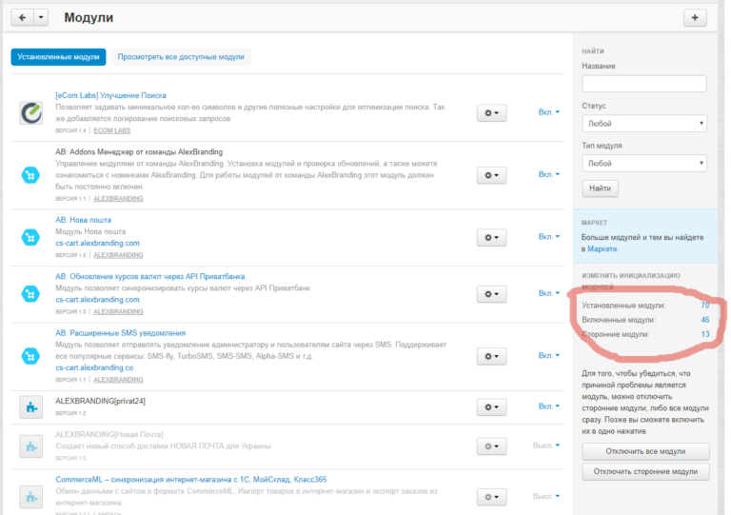The width and height of the screenshot is (731, 515).
Task: Click ALEXBRANDING[Новая Почта] puzzle icon
Action: (31, 446)
